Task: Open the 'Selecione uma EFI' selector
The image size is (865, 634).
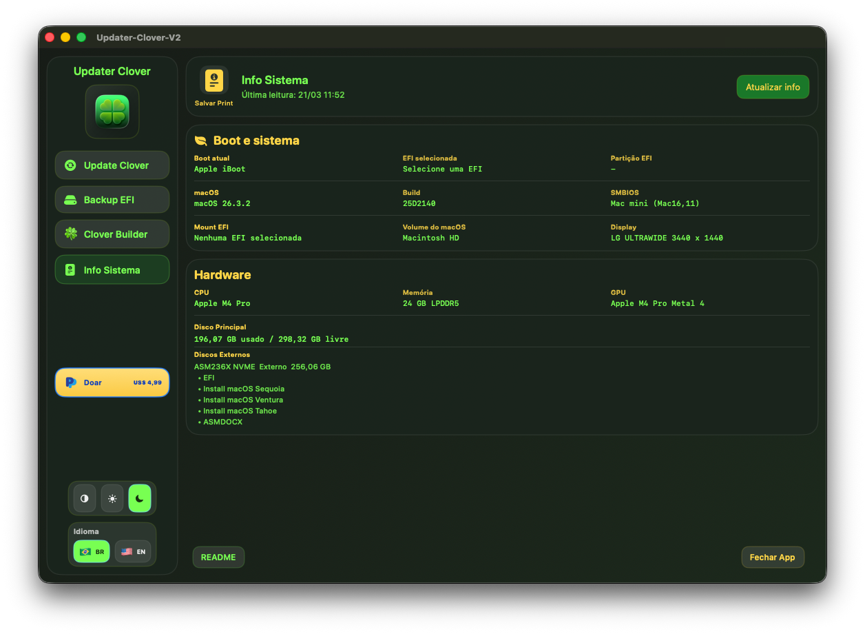Action: coord(443,169)
